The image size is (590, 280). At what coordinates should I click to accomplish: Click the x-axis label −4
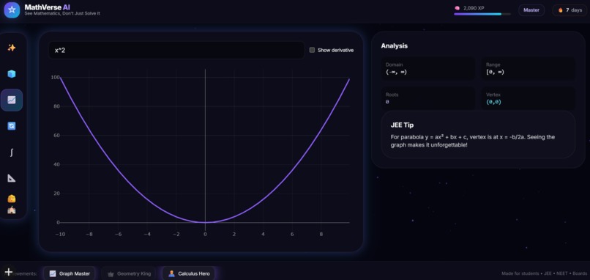(147, 234)
